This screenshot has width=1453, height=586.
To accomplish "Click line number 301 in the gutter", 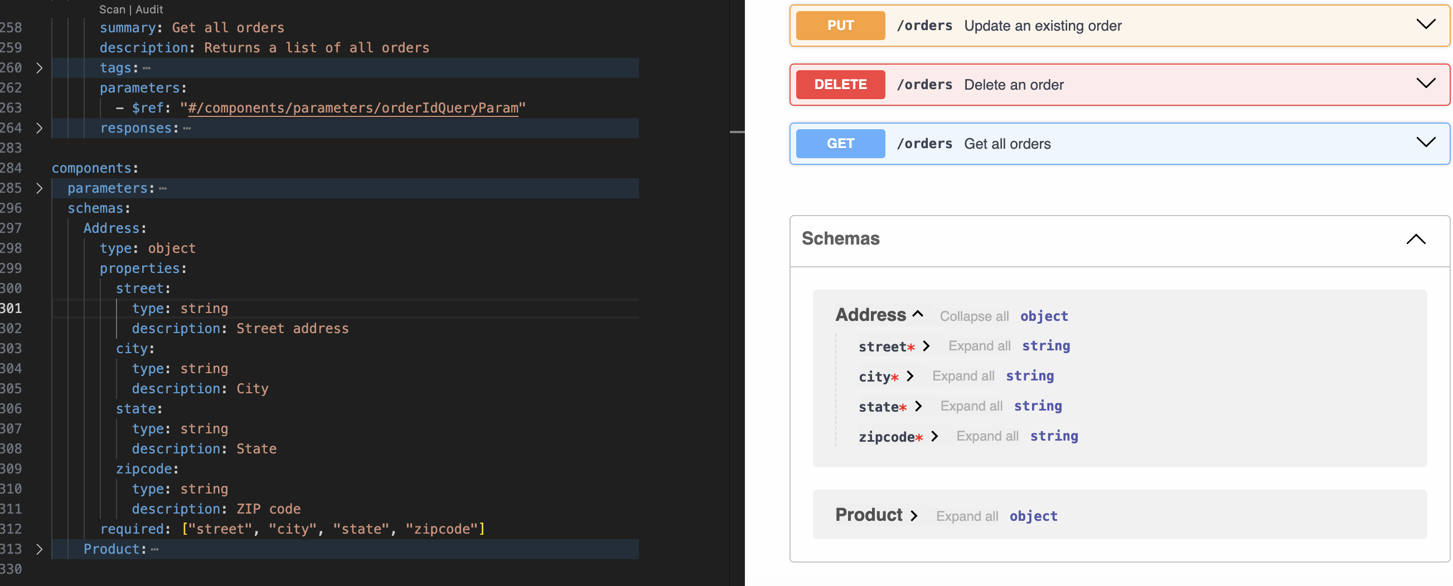I will [x=11, y=308].
